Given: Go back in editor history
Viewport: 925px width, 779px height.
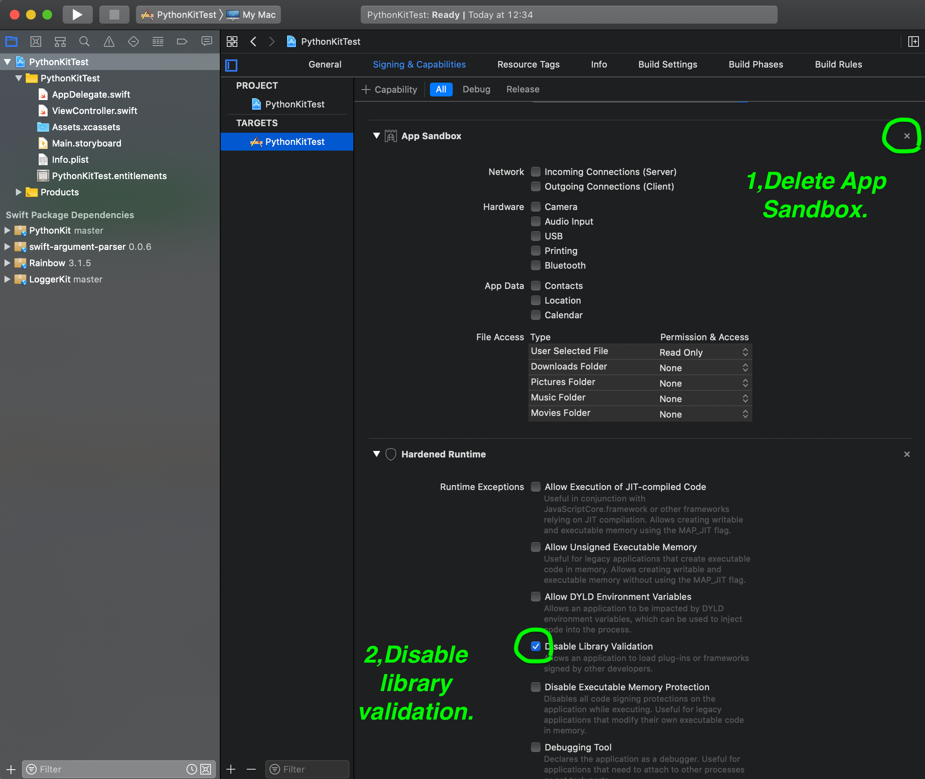Looking at the screenshot, I should (253, 42).
